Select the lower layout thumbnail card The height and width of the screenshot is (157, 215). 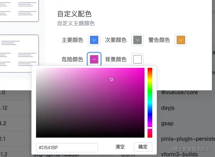coord(19,53)
